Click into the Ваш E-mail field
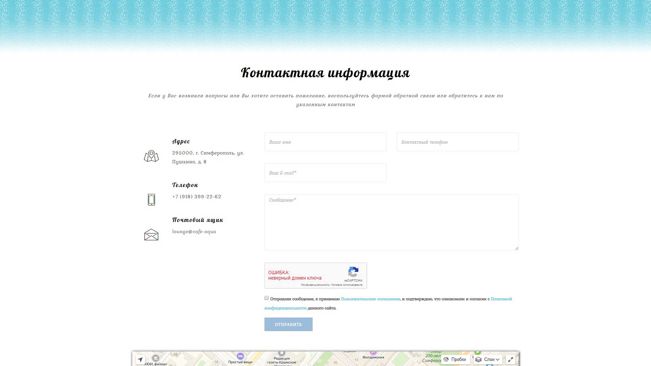The height and width of the screenshot is (366, 651). click(x=325, y=173)
